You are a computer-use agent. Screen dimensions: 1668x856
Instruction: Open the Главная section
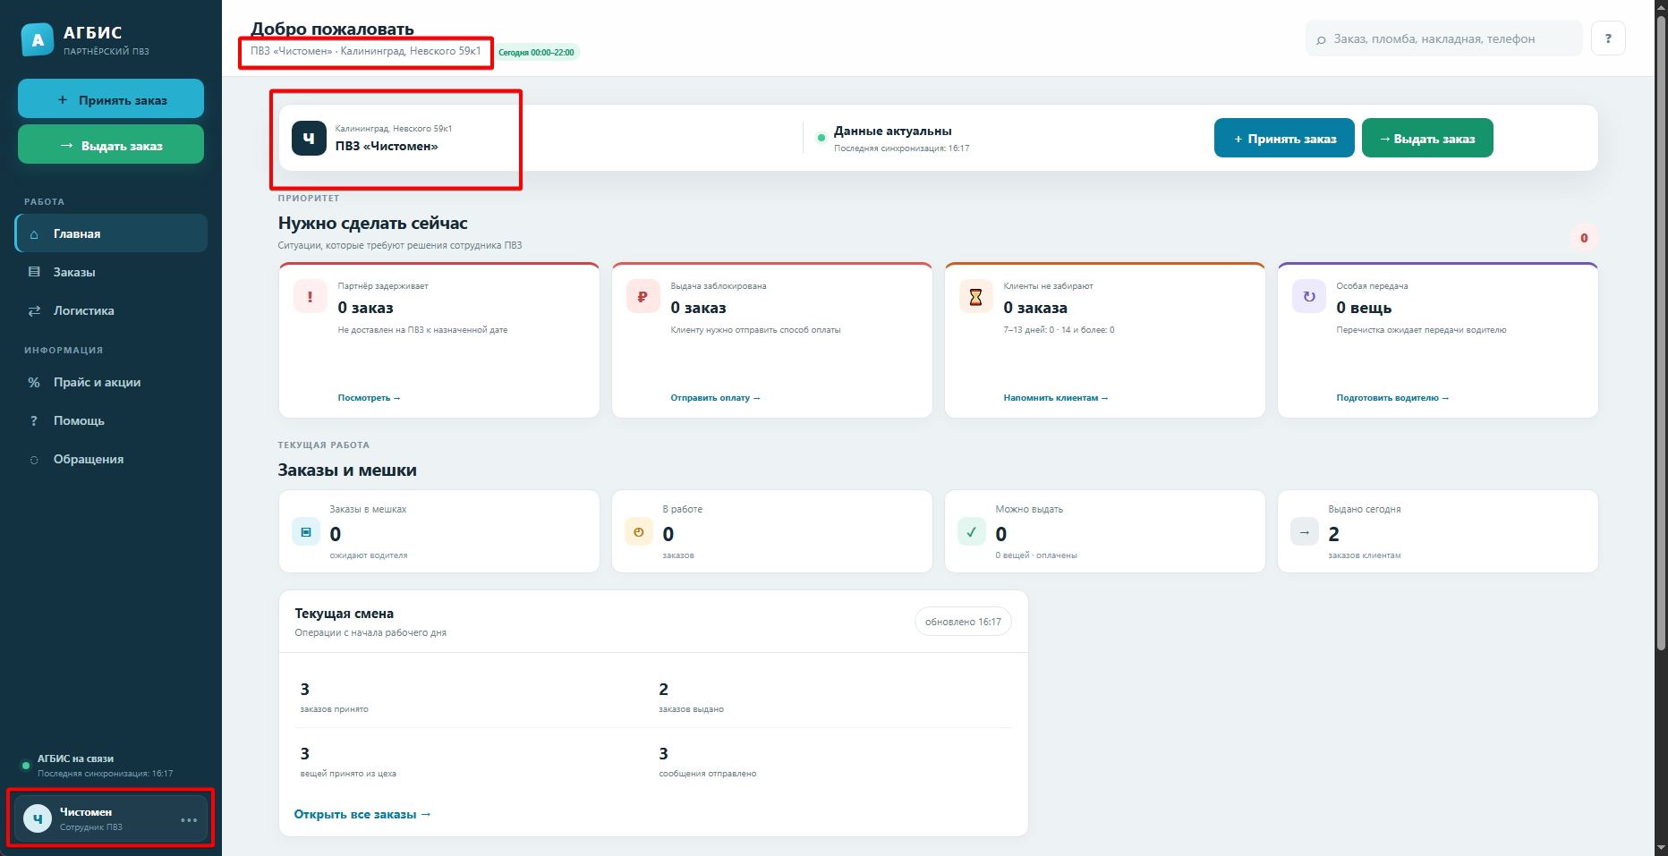[x=111, y=233]
